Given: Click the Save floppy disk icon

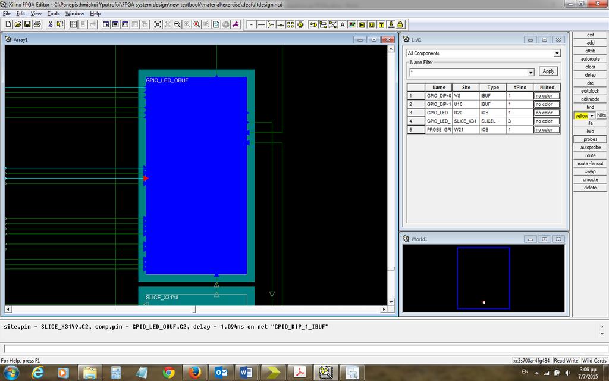Looking at the screenshot, I should pos(27,24).
